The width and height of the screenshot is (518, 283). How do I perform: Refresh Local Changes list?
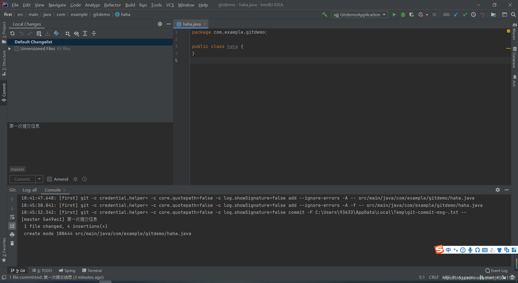[x=12, y=33]
